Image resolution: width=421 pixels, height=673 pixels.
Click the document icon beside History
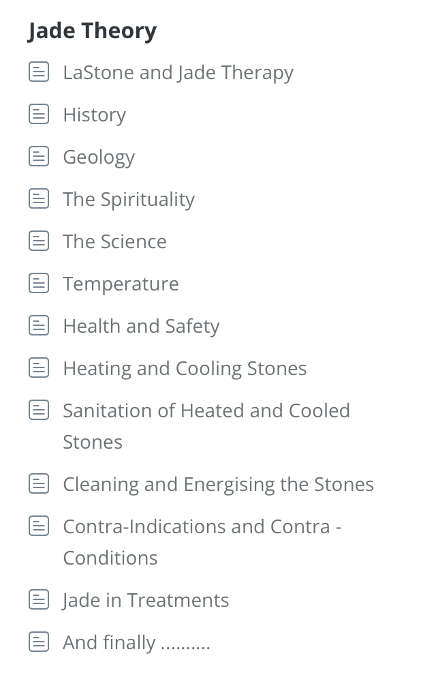[39, 114]
